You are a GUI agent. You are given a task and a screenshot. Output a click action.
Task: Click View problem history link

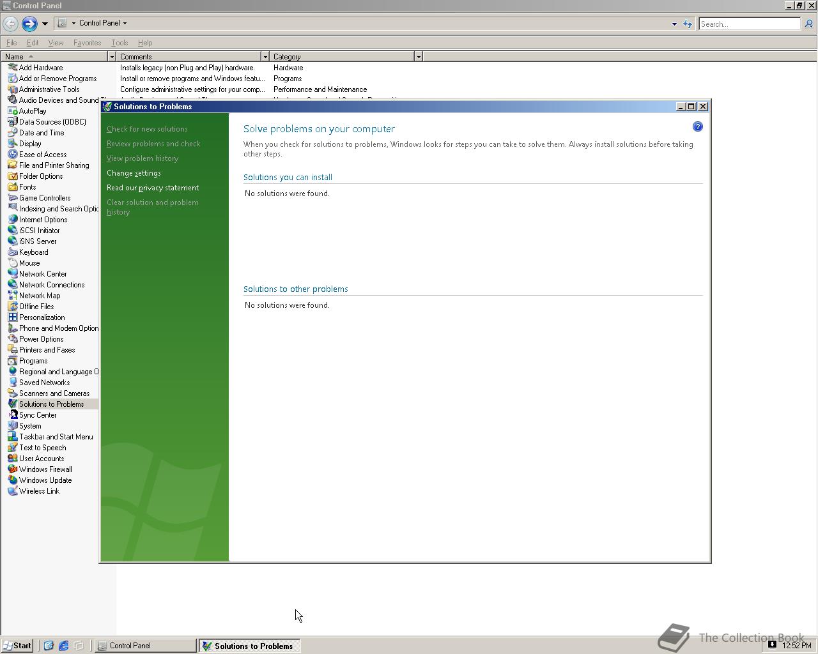(x=143, y=158)
